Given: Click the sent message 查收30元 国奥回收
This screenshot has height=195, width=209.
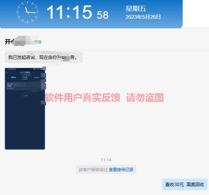Looking at the screenshot, I should coord(185,184).
